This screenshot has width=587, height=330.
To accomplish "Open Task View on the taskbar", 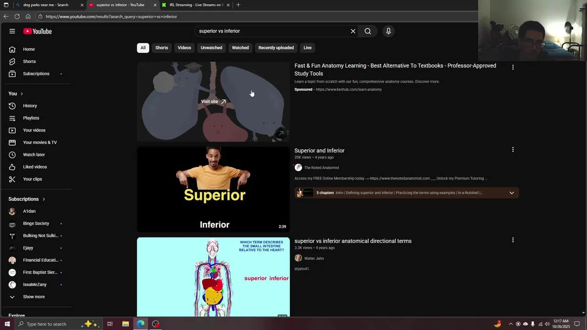I will click(110, 324).
